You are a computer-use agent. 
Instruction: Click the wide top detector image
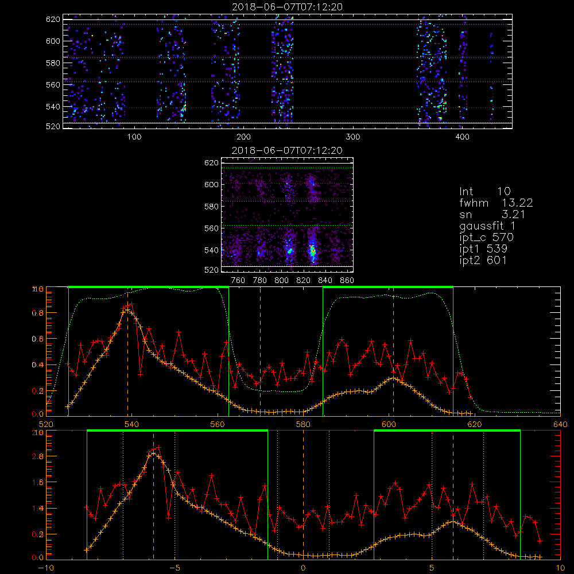(288, 71)
